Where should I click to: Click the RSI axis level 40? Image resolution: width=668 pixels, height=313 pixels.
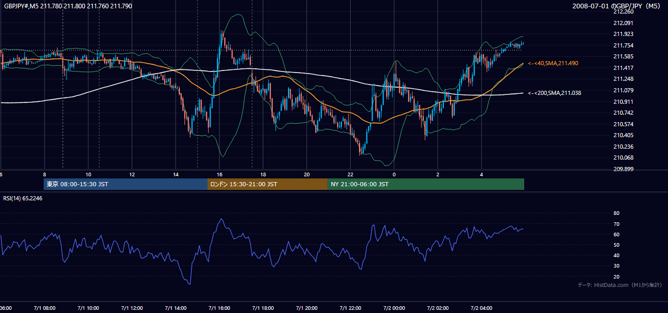click(616, 255)
